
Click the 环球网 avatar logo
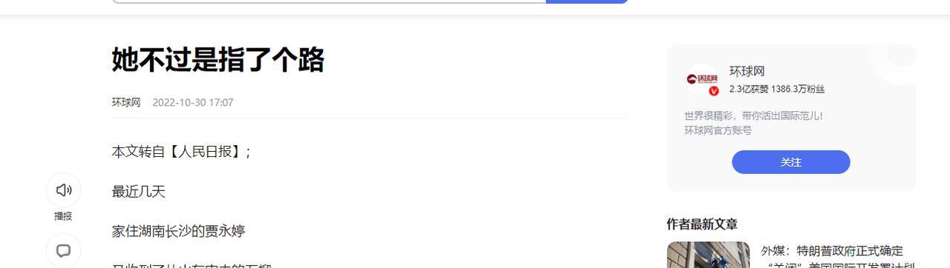702,79
